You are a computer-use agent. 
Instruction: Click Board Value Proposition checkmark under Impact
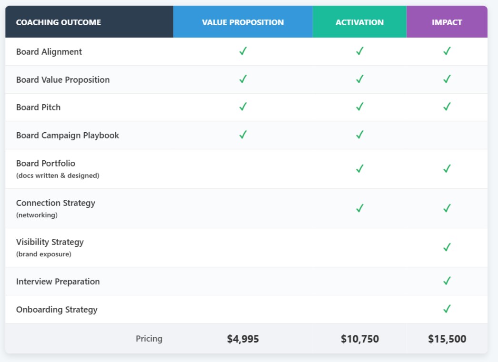click(x=447, y=79)
